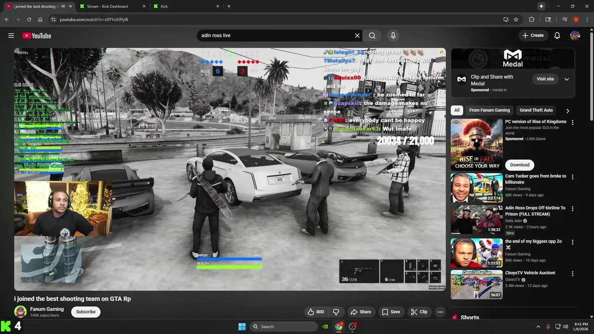Open the 'CboysTV Vehicle Auction!' video title

[530, 273]
